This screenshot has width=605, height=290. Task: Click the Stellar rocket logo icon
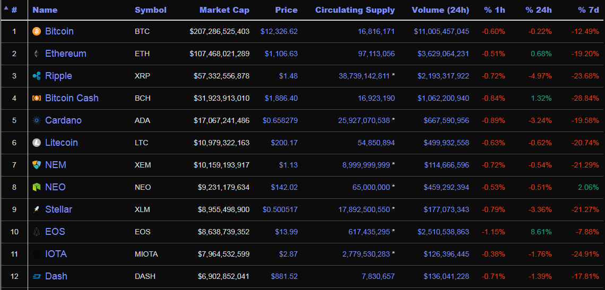coord(37,209)
